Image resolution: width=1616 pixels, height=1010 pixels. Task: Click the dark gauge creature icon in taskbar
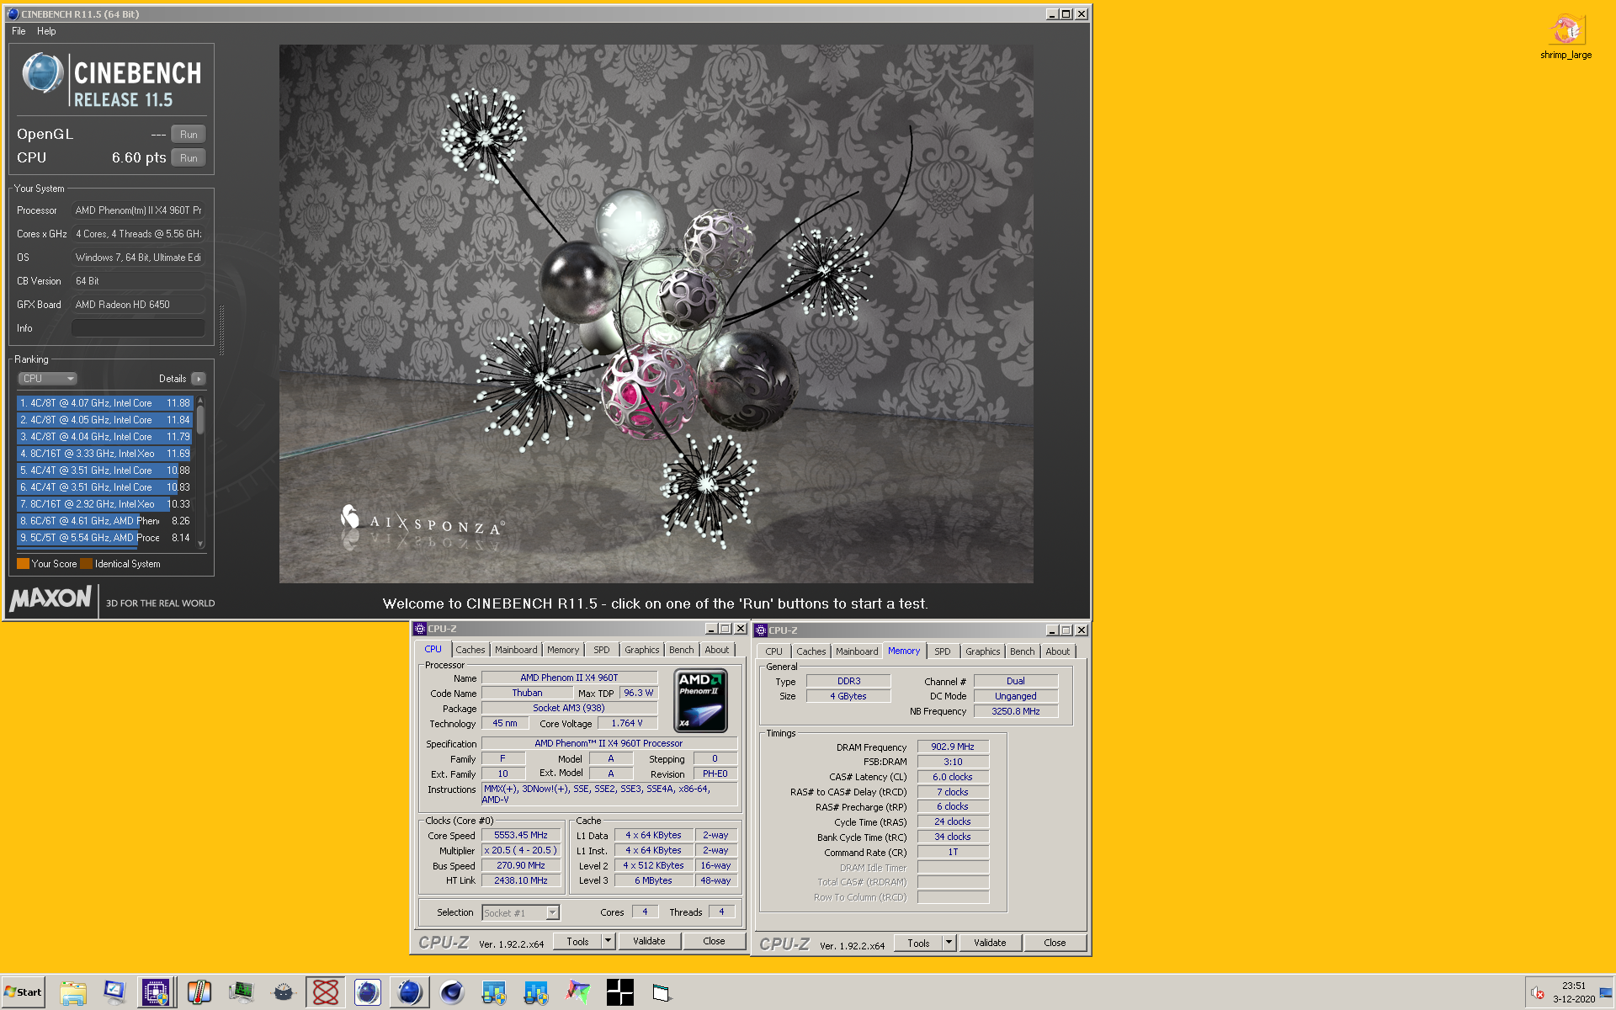(x=284, y=992)
